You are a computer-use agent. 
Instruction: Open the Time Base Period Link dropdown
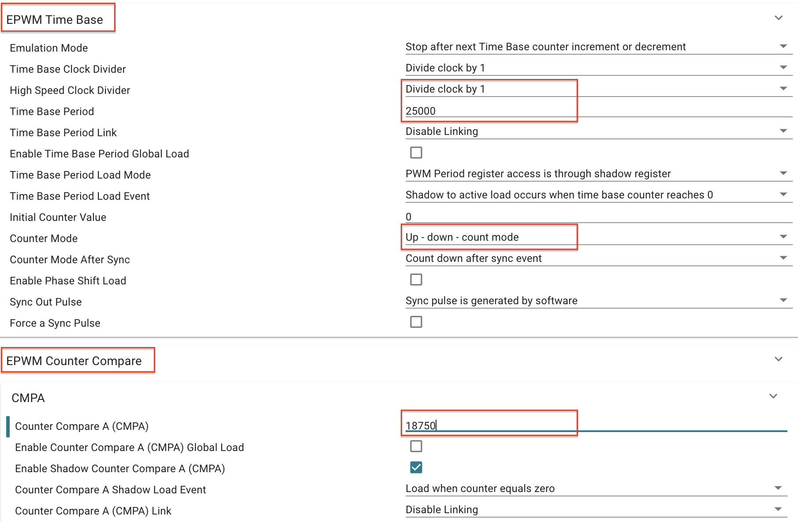[x=598, y=131]
